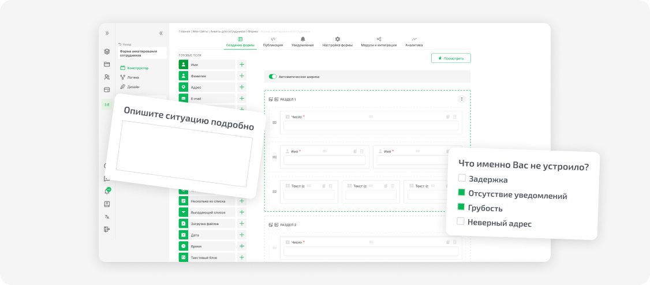Select the Выпадающий список field
This screenshot has height=285, width=650.
pos(207,212)
